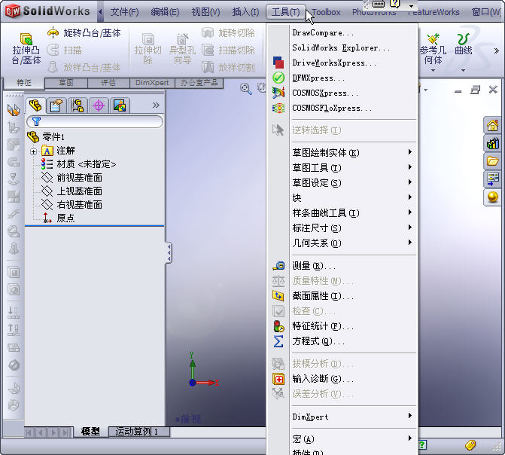Expand 草图绘制实体 submenu arrow
The width and height of the screenshot is (505, 455).
(409, 152)
